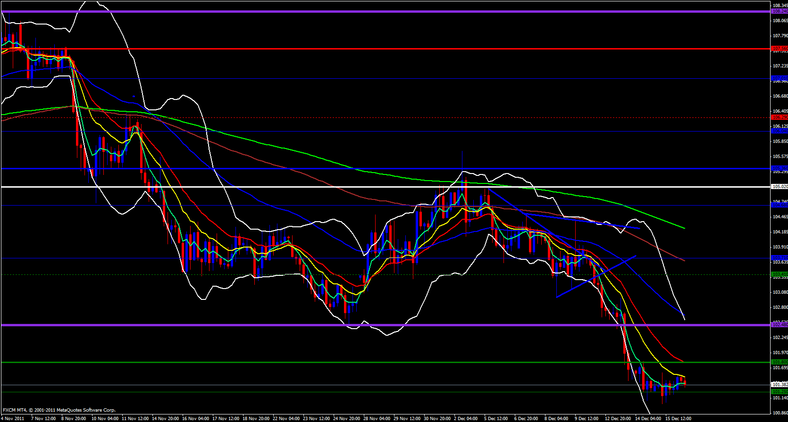788x422 pixels.
Task: Click the green 101.250 price level tag
Action: click(x=779, y=392)
